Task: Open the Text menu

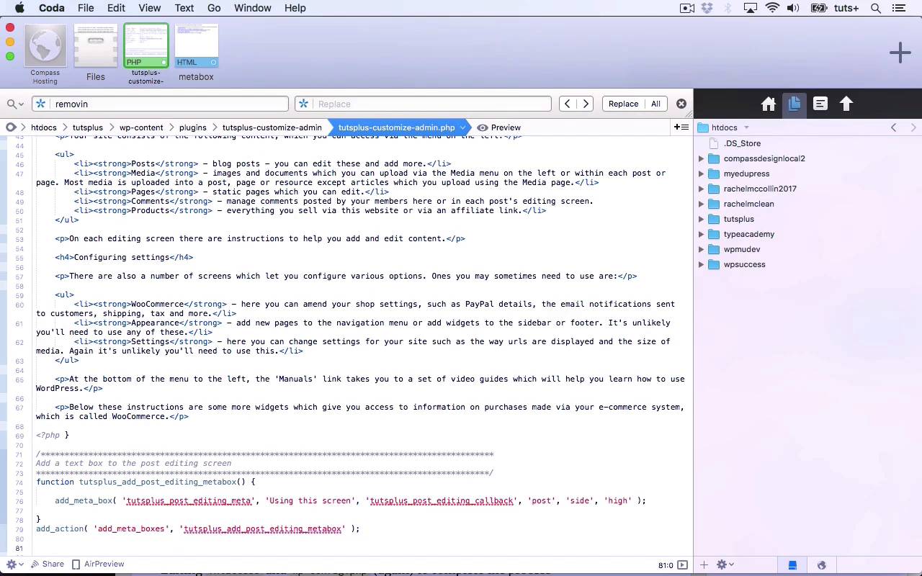Action: (x=184, y=8)
